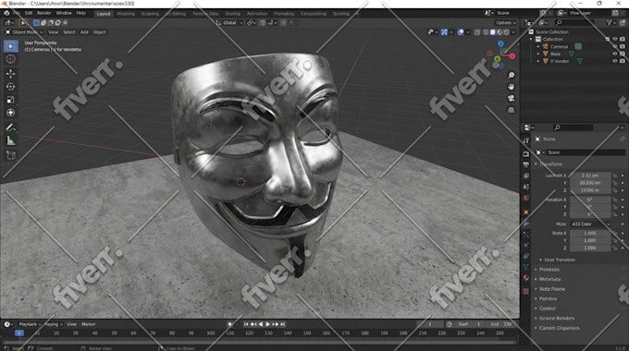Open the Help menu

coord(81,13)
